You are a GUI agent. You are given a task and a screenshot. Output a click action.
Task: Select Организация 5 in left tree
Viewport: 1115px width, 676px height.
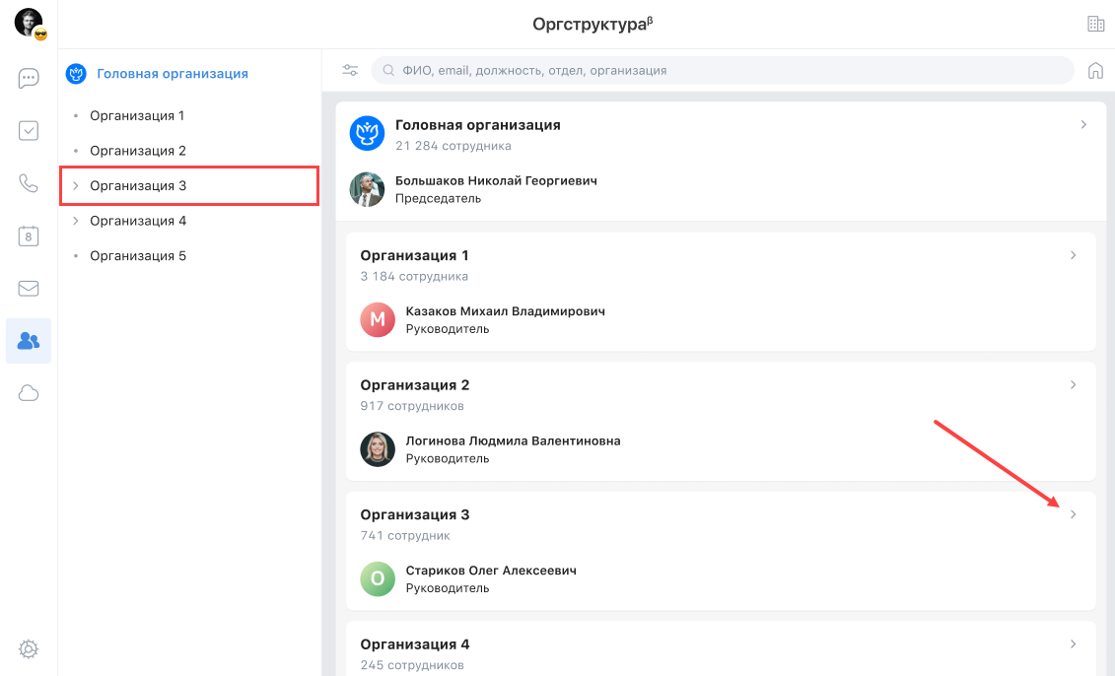(x=137, y=256)
